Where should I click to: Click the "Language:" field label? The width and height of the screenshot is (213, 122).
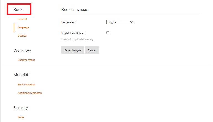click(69, 22)
